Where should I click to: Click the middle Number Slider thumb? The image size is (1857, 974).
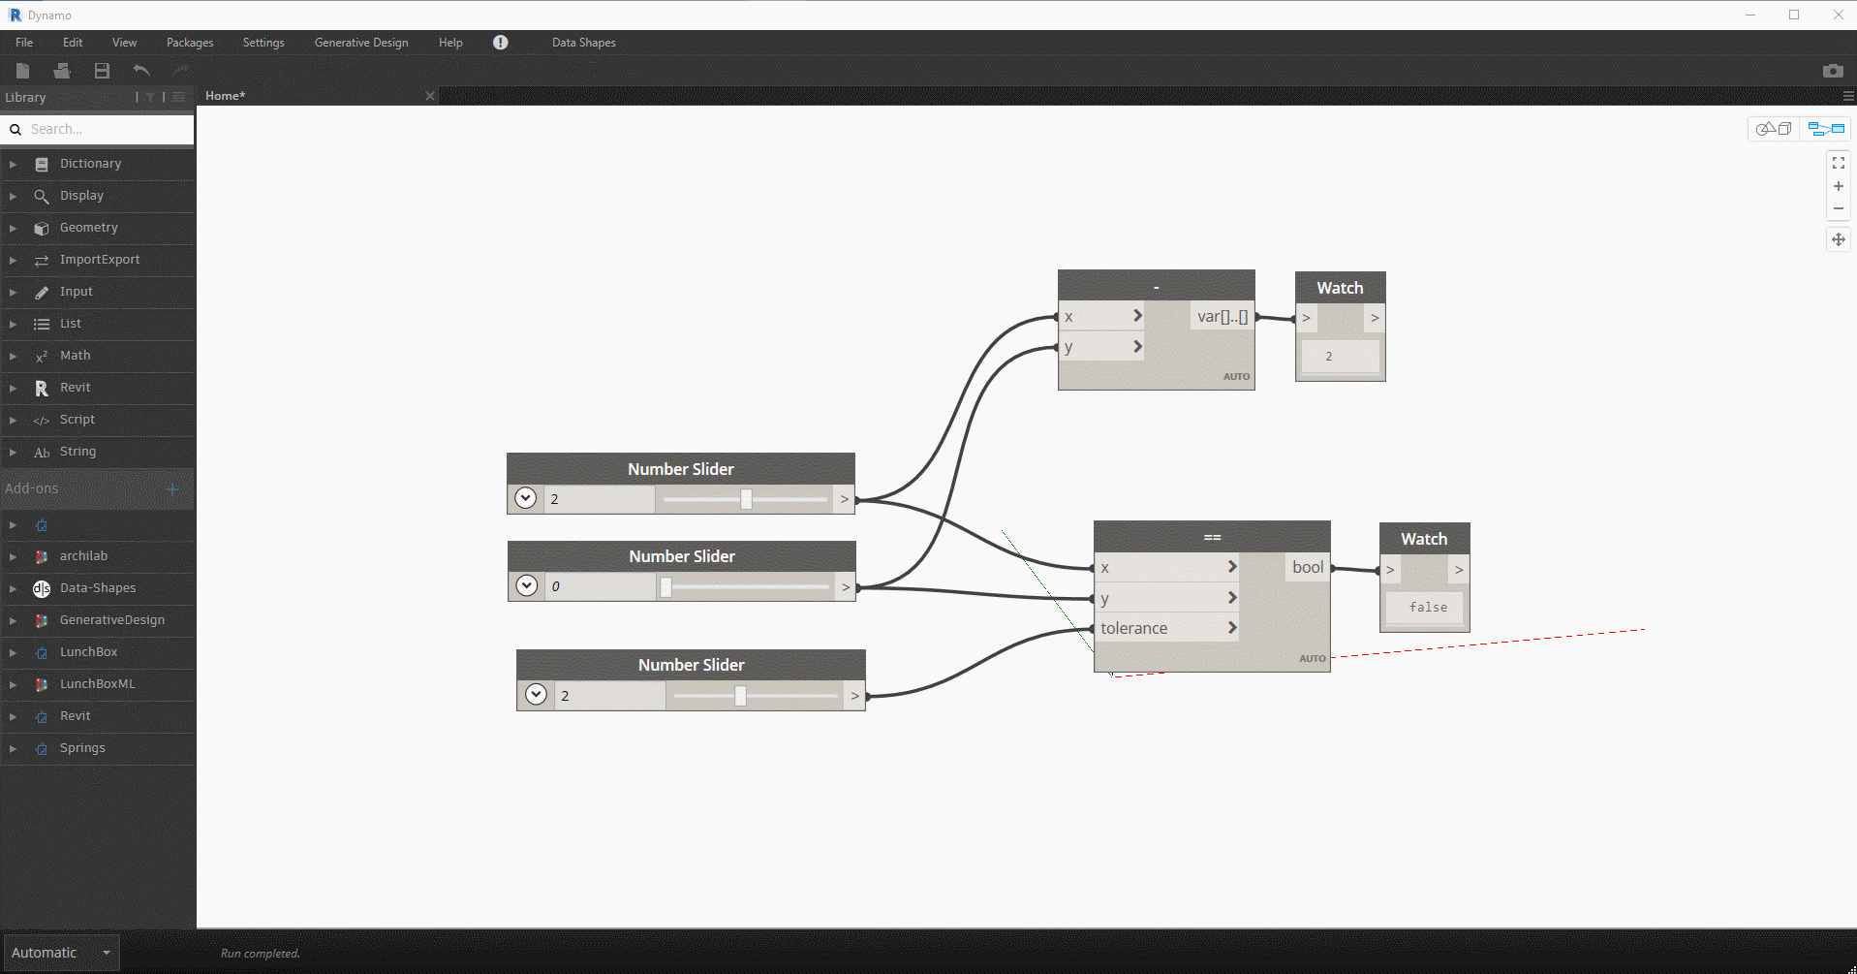(665, 586)
